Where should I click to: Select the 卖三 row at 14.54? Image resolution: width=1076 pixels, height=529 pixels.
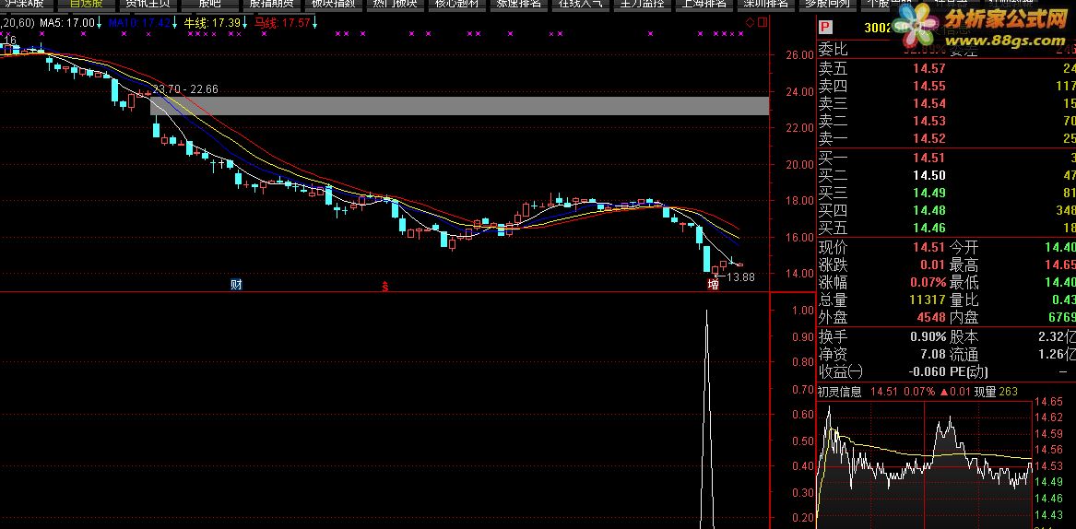click(946, 103)
